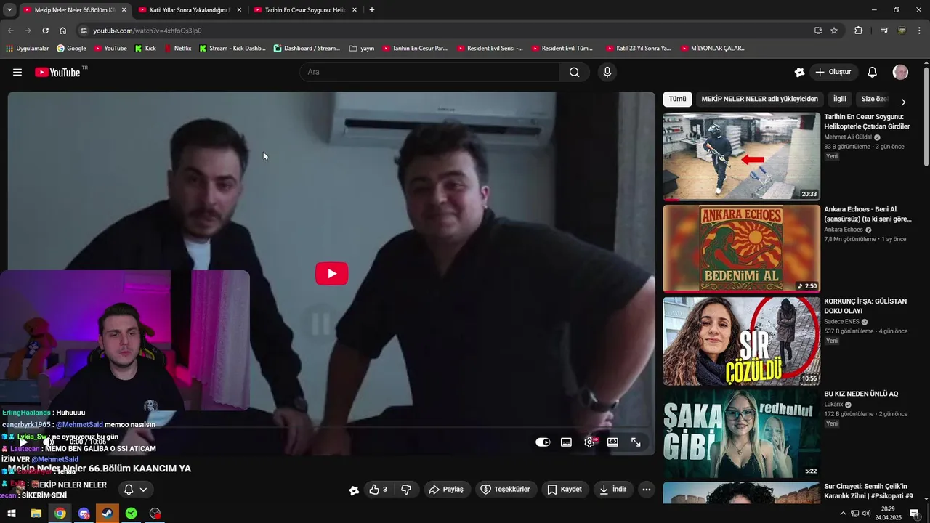The height and width of the screenshot is (523, 930).
Task: Show hidden system tray icons
Action: click(843, 514)
